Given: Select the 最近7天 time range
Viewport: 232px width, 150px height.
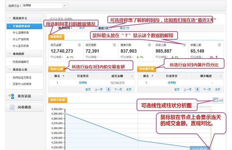Looking at the screenshot, I should point(125,28).
